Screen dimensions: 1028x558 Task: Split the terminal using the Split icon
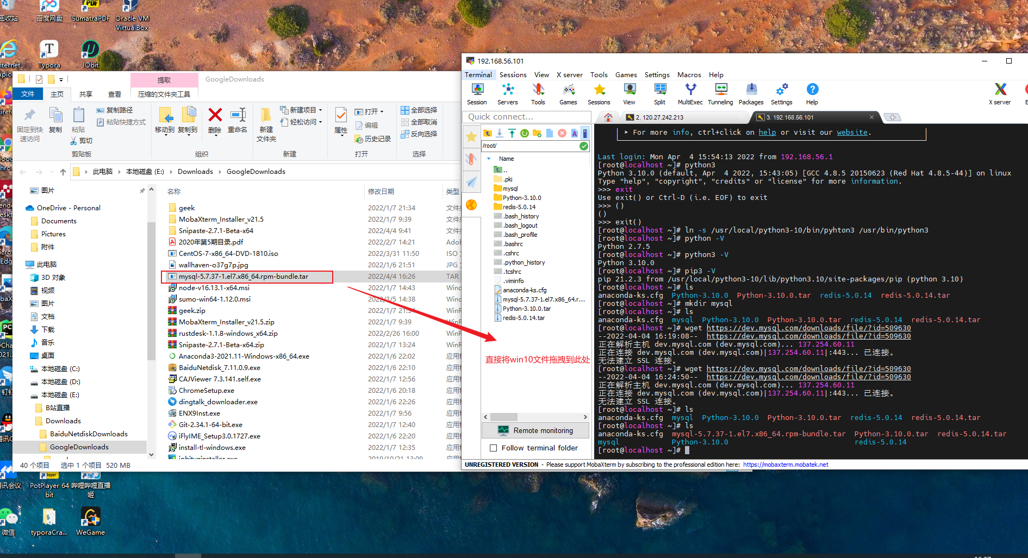point(659,93)
